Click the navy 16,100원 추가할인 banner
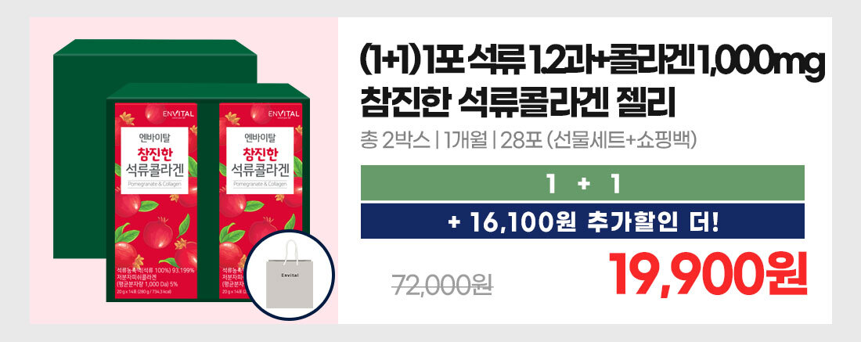The height and width of the screenshot is (342, 861). click(x=582, y=221)
